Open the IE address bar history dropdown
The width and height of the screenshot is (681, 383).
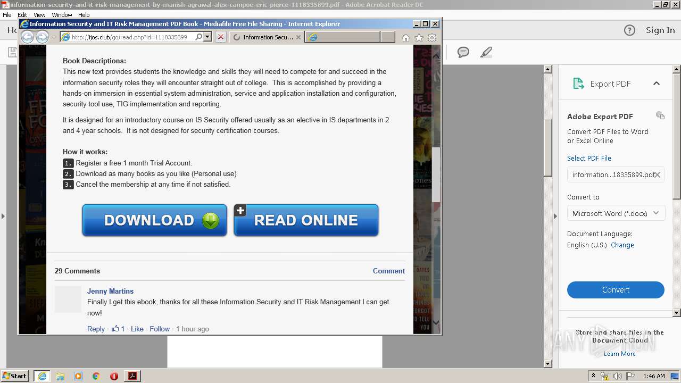(207, 37)
